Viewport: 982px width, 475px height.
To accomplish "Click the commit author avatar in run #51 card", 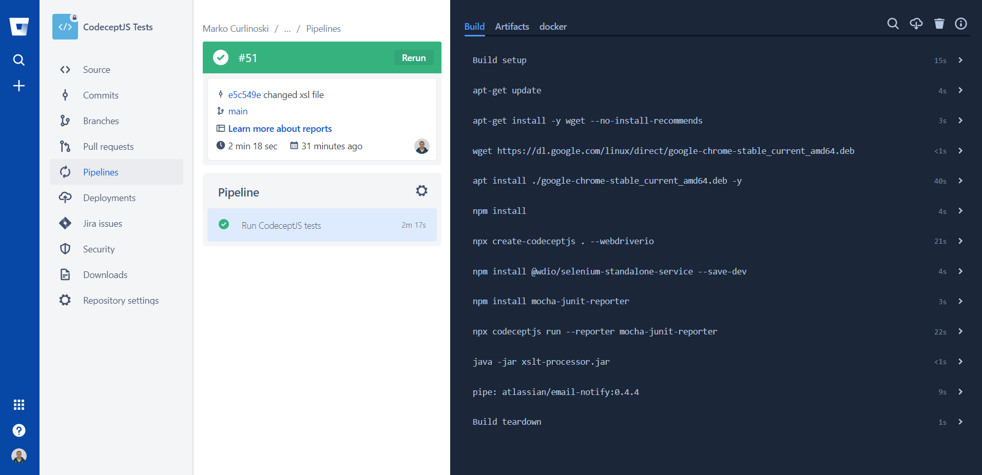I will pyautogui.click(x=422, y=146).
